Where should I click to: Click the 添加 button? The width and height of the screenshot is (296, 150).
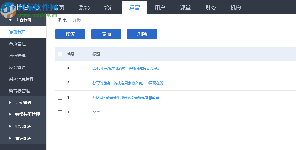(106, 34)
